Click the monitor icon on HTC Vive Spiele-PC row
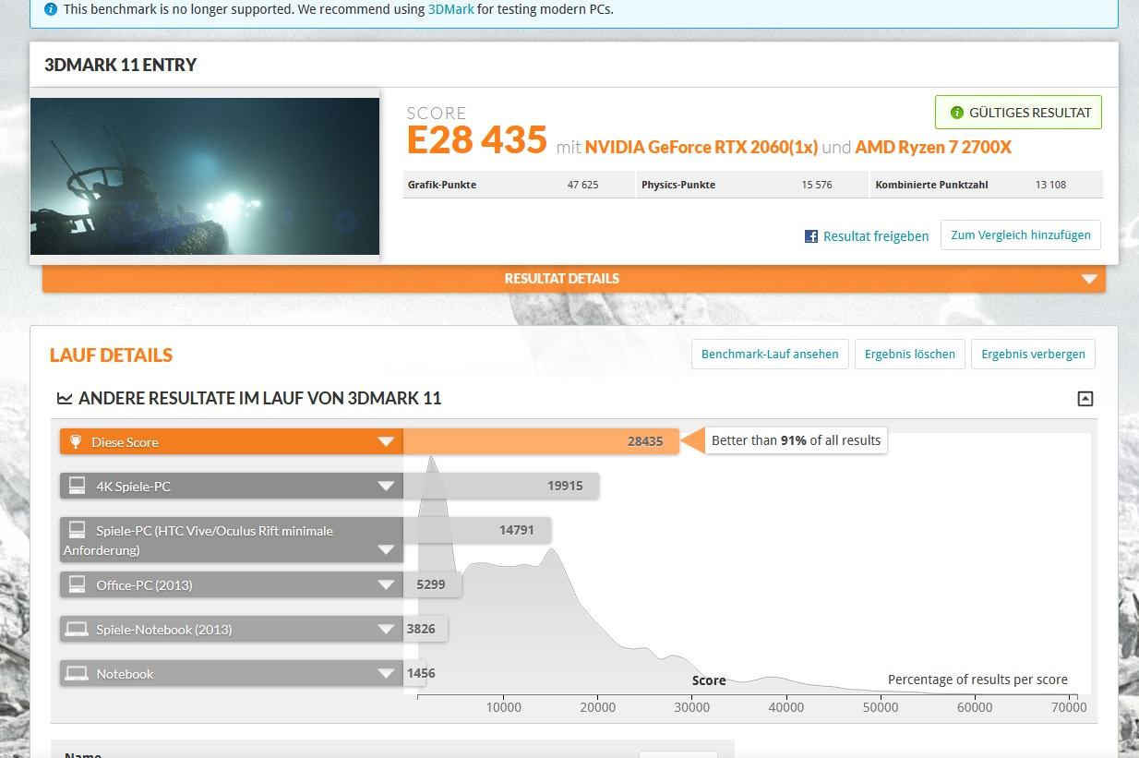The height and width of the screenshot is (758, 1139). [x=77, y=531]
